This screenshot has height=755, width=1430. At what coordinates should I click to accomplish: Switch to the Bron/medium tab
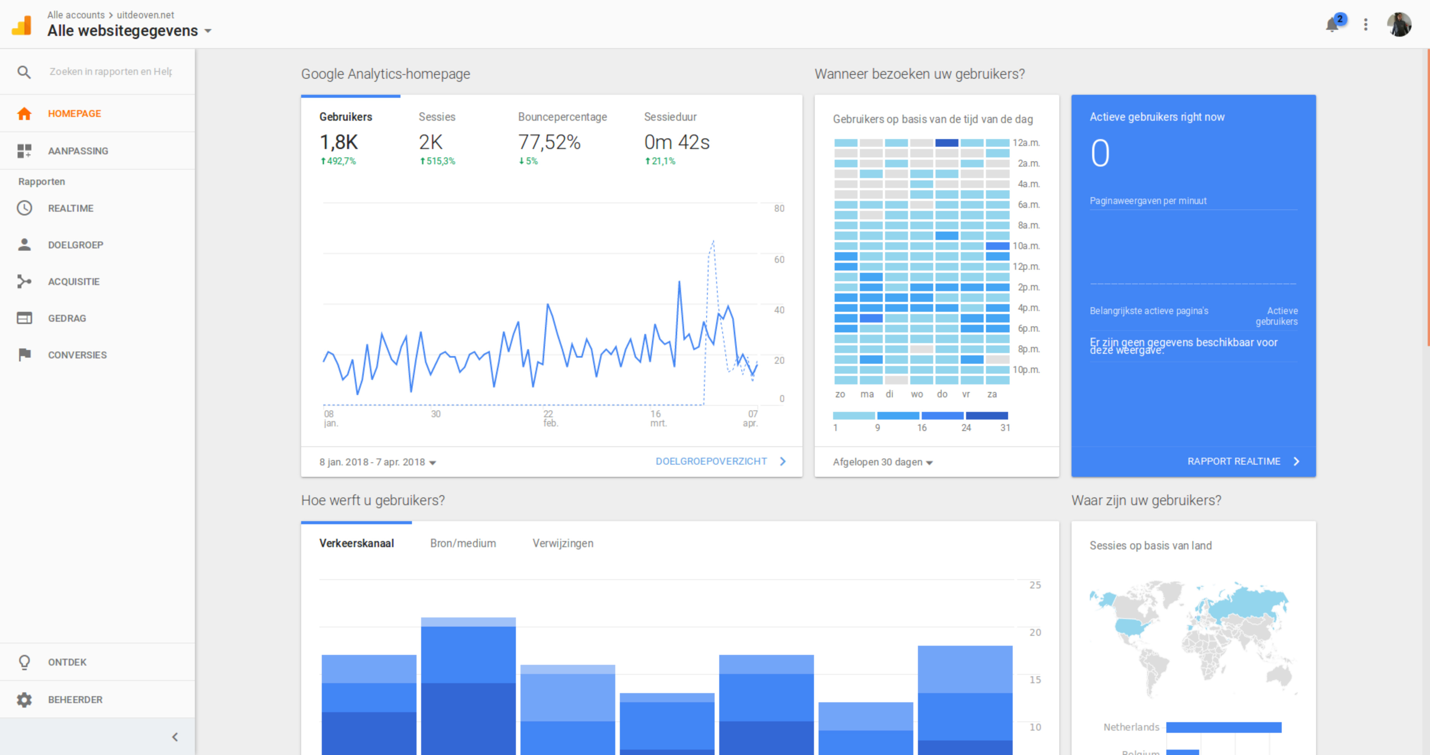463,543
